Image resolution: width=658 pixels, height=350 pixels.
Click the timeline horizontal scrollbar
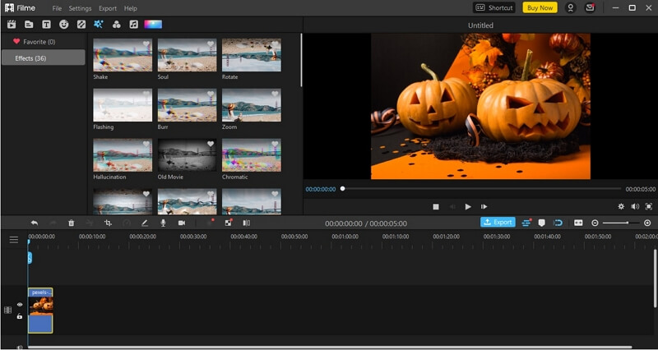tap(330, 347)
